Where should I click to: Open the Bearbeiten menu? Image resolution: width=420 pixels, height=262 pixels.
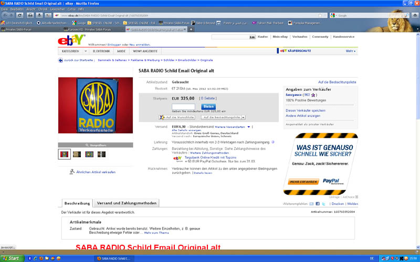click(17, 9)
